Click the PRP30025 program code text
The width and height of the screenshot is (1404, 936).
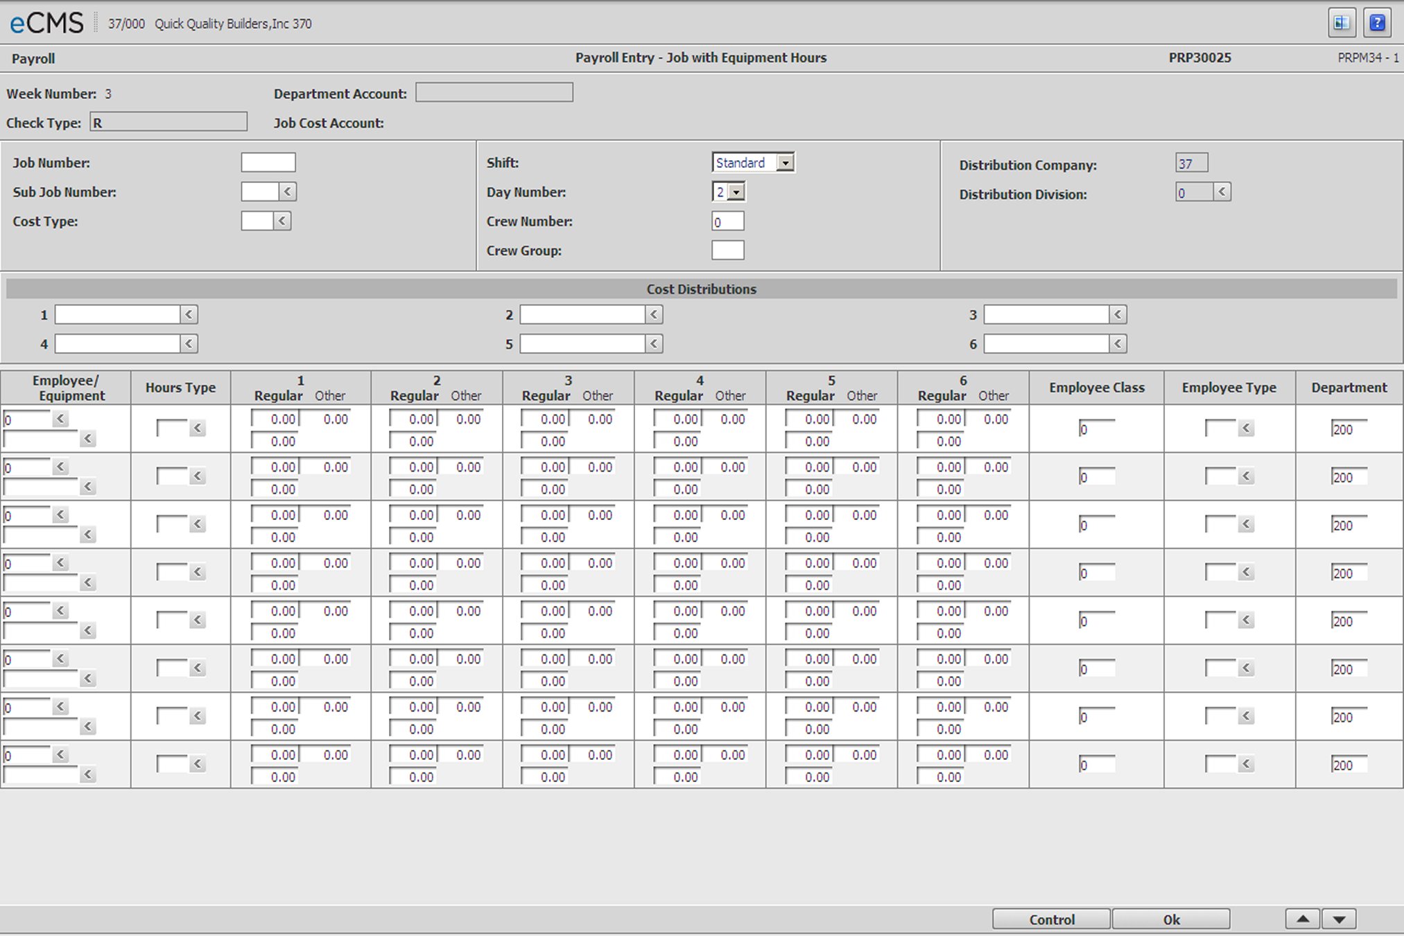click(1200, 58)
